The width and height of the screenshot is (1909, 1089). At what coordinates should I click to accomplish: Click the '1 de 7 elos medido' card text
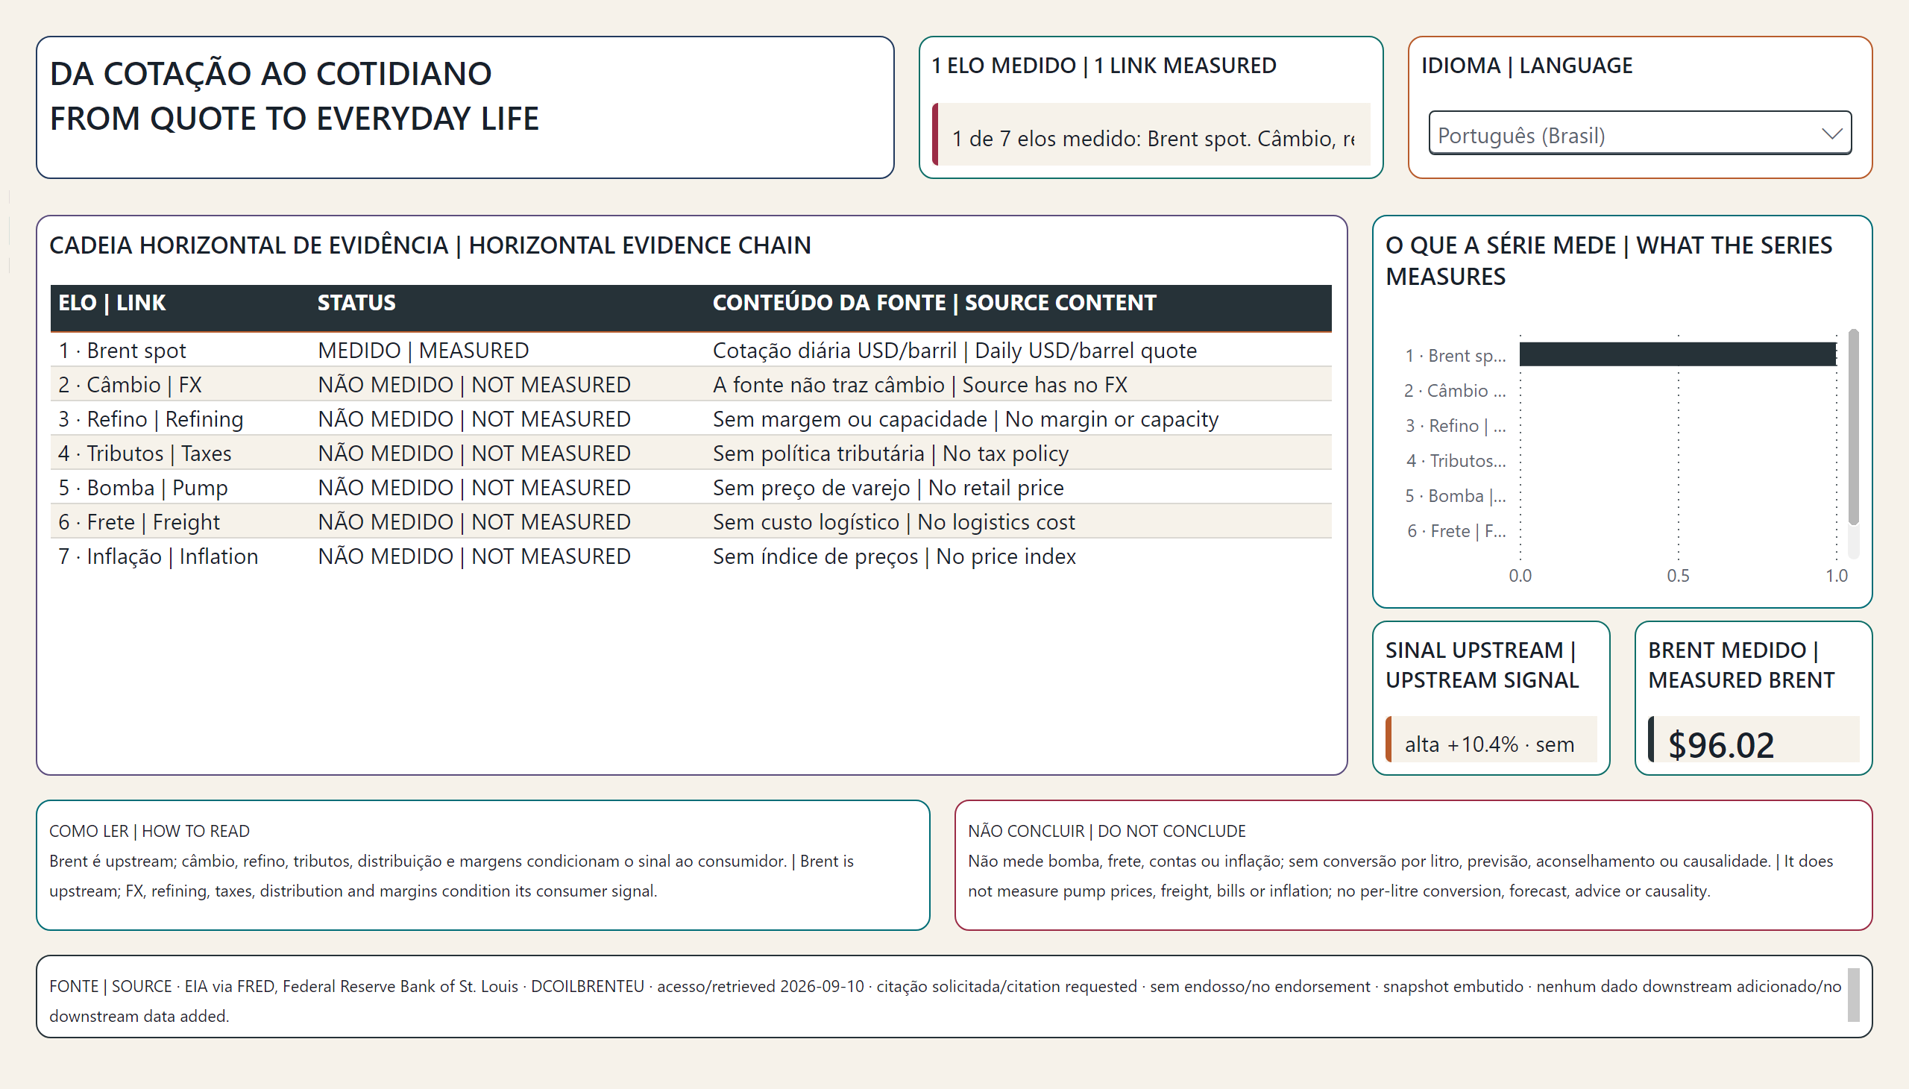click(1153, 139)
